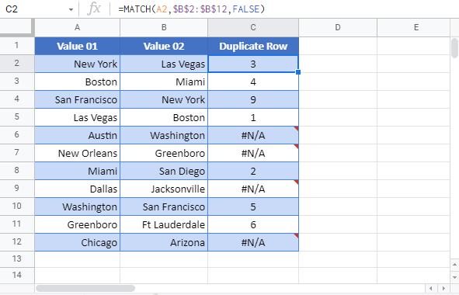Select column A header

click(78, 27)
